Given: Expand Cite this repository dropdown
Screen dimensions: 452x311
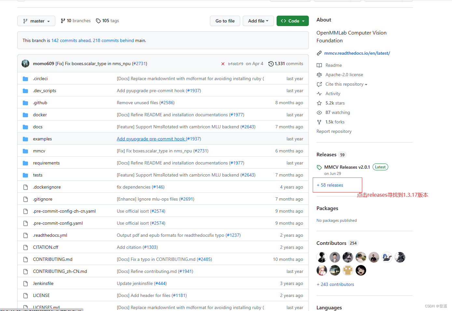Looking at the screenshot, I should click(346, 84).
